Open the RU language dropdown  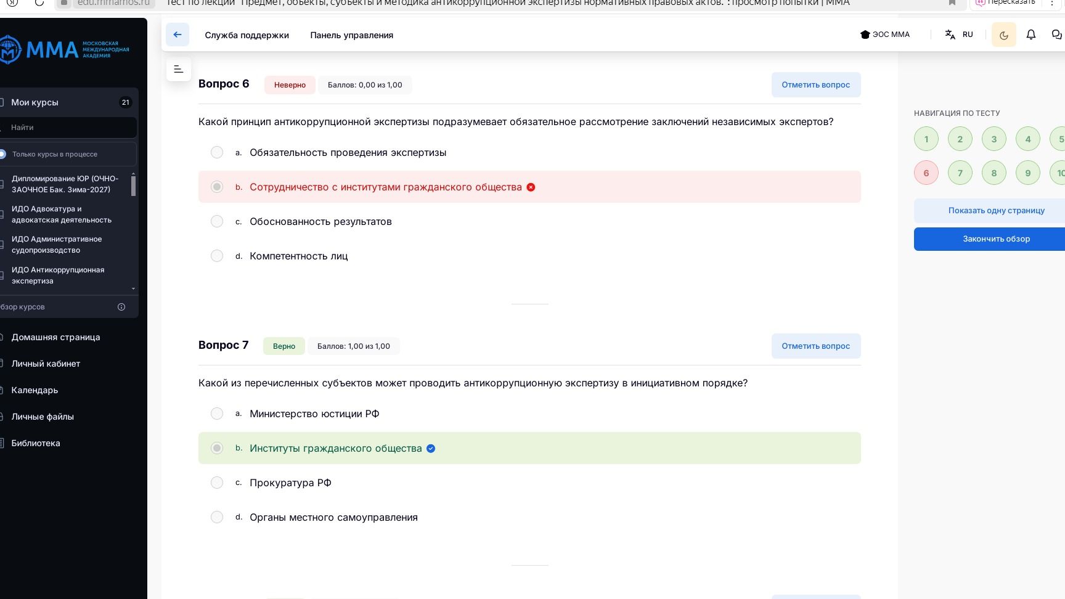[x=968, y=35]
